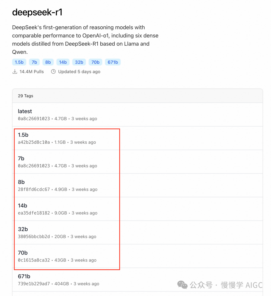Open the 14b tag in list
The width and height of the screenshot is (271, 296).
23,206
